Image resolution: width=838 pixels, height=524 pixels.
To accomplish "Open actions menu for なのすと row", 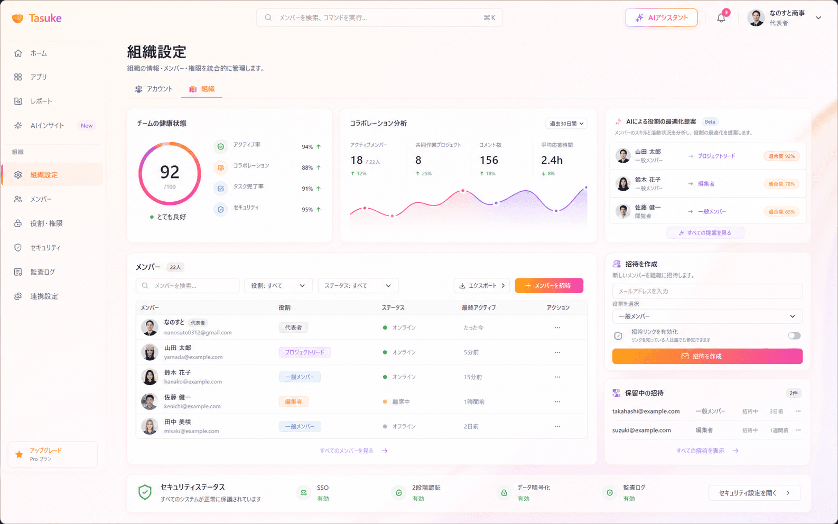I will tap(557, 327).
